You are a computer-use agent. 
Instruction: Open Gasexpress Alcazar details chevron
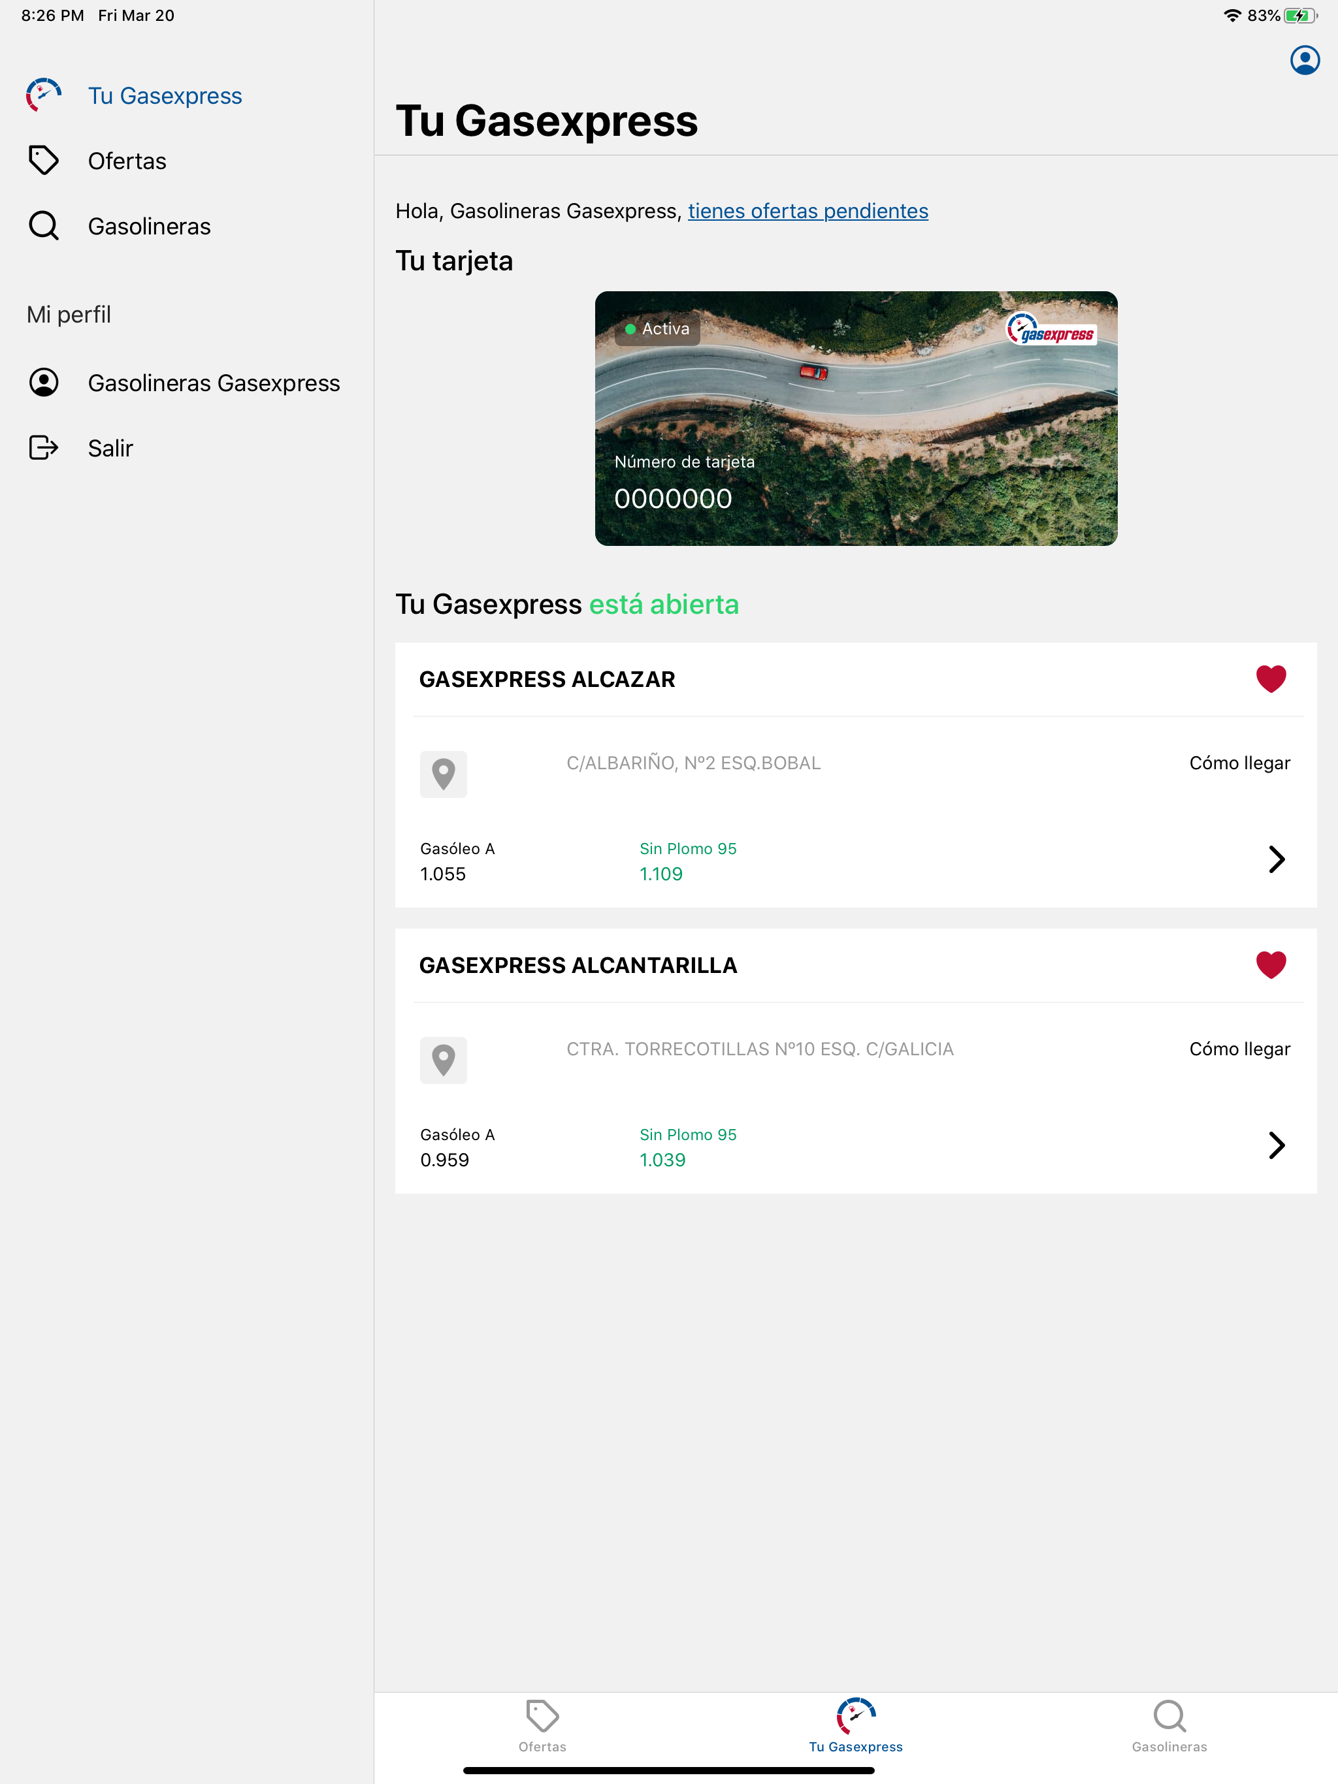[x=1276, y=859]
